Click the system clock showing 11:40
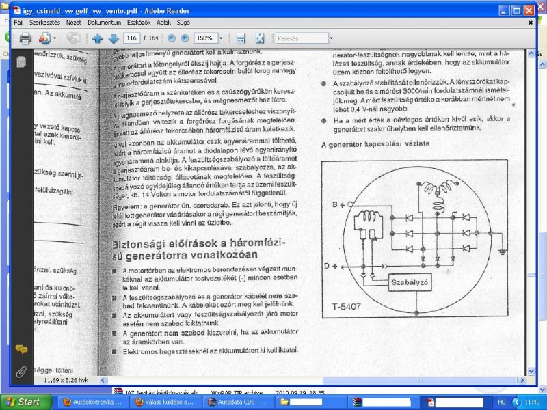The image size is (547, 410). pyautogui.click(x=531, y=402)
